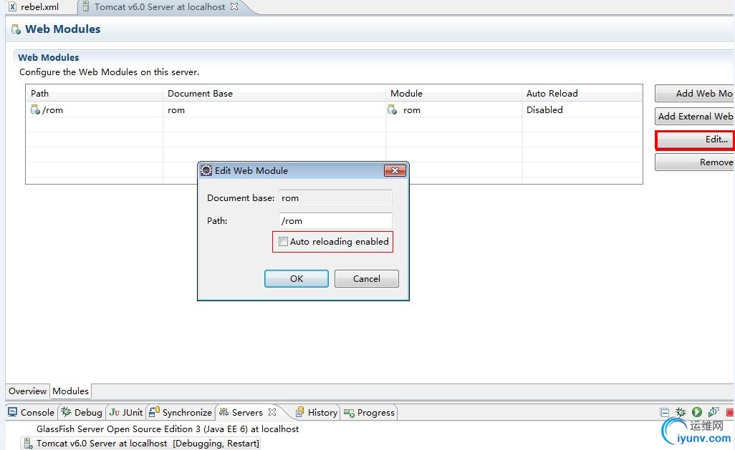Image resolution: width=735 pixels, height=450 pixels.
Task: Select the Tomcat v6.0 Server editor tab
Action: point(159,7)
